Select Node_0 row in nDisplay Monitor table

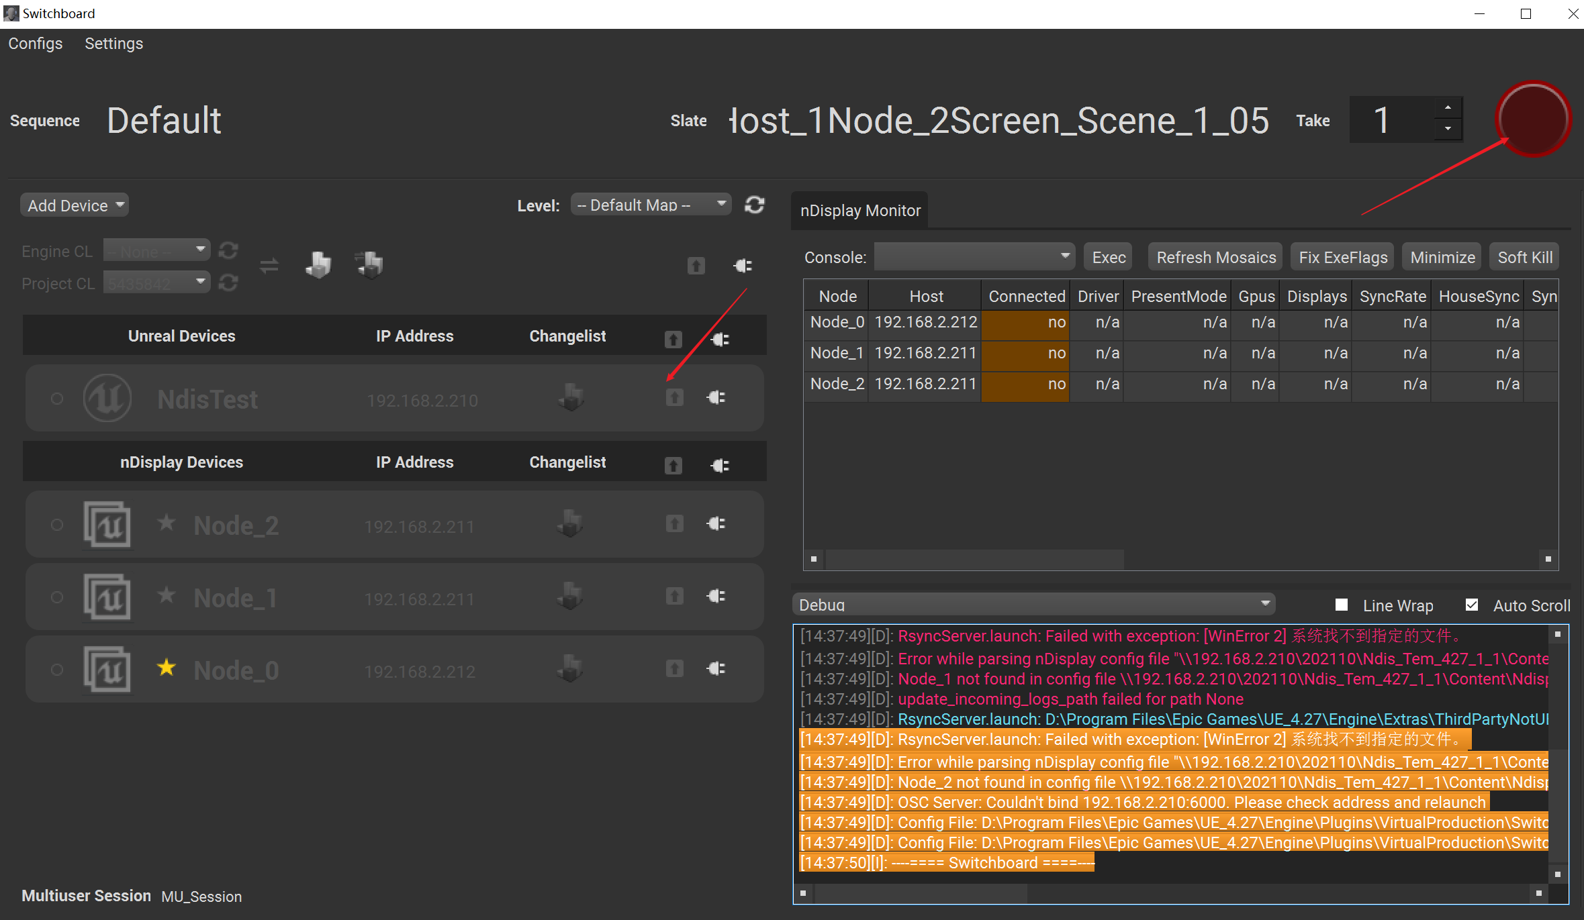point(1180,322)
